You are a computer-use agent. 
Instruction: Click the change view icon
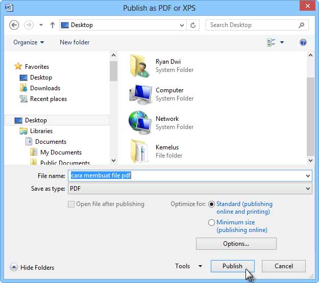(x=272, y=43)
